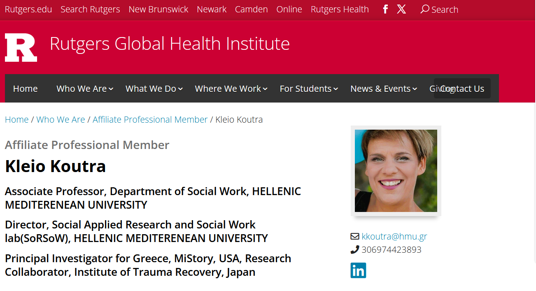Click the Director, Social Applied Research line
Image resolution: width=536 pixels, height=291 pixels.
(136, 231)
